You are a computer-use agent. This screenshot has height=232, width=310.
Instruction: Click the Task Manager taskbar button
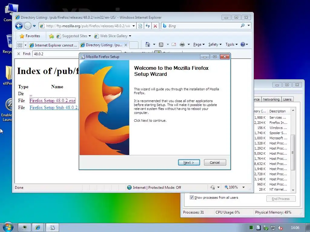coord(25,228)
